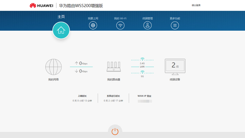Open the 终端管理 person icon
245x138 pixels.
point(147,25)
